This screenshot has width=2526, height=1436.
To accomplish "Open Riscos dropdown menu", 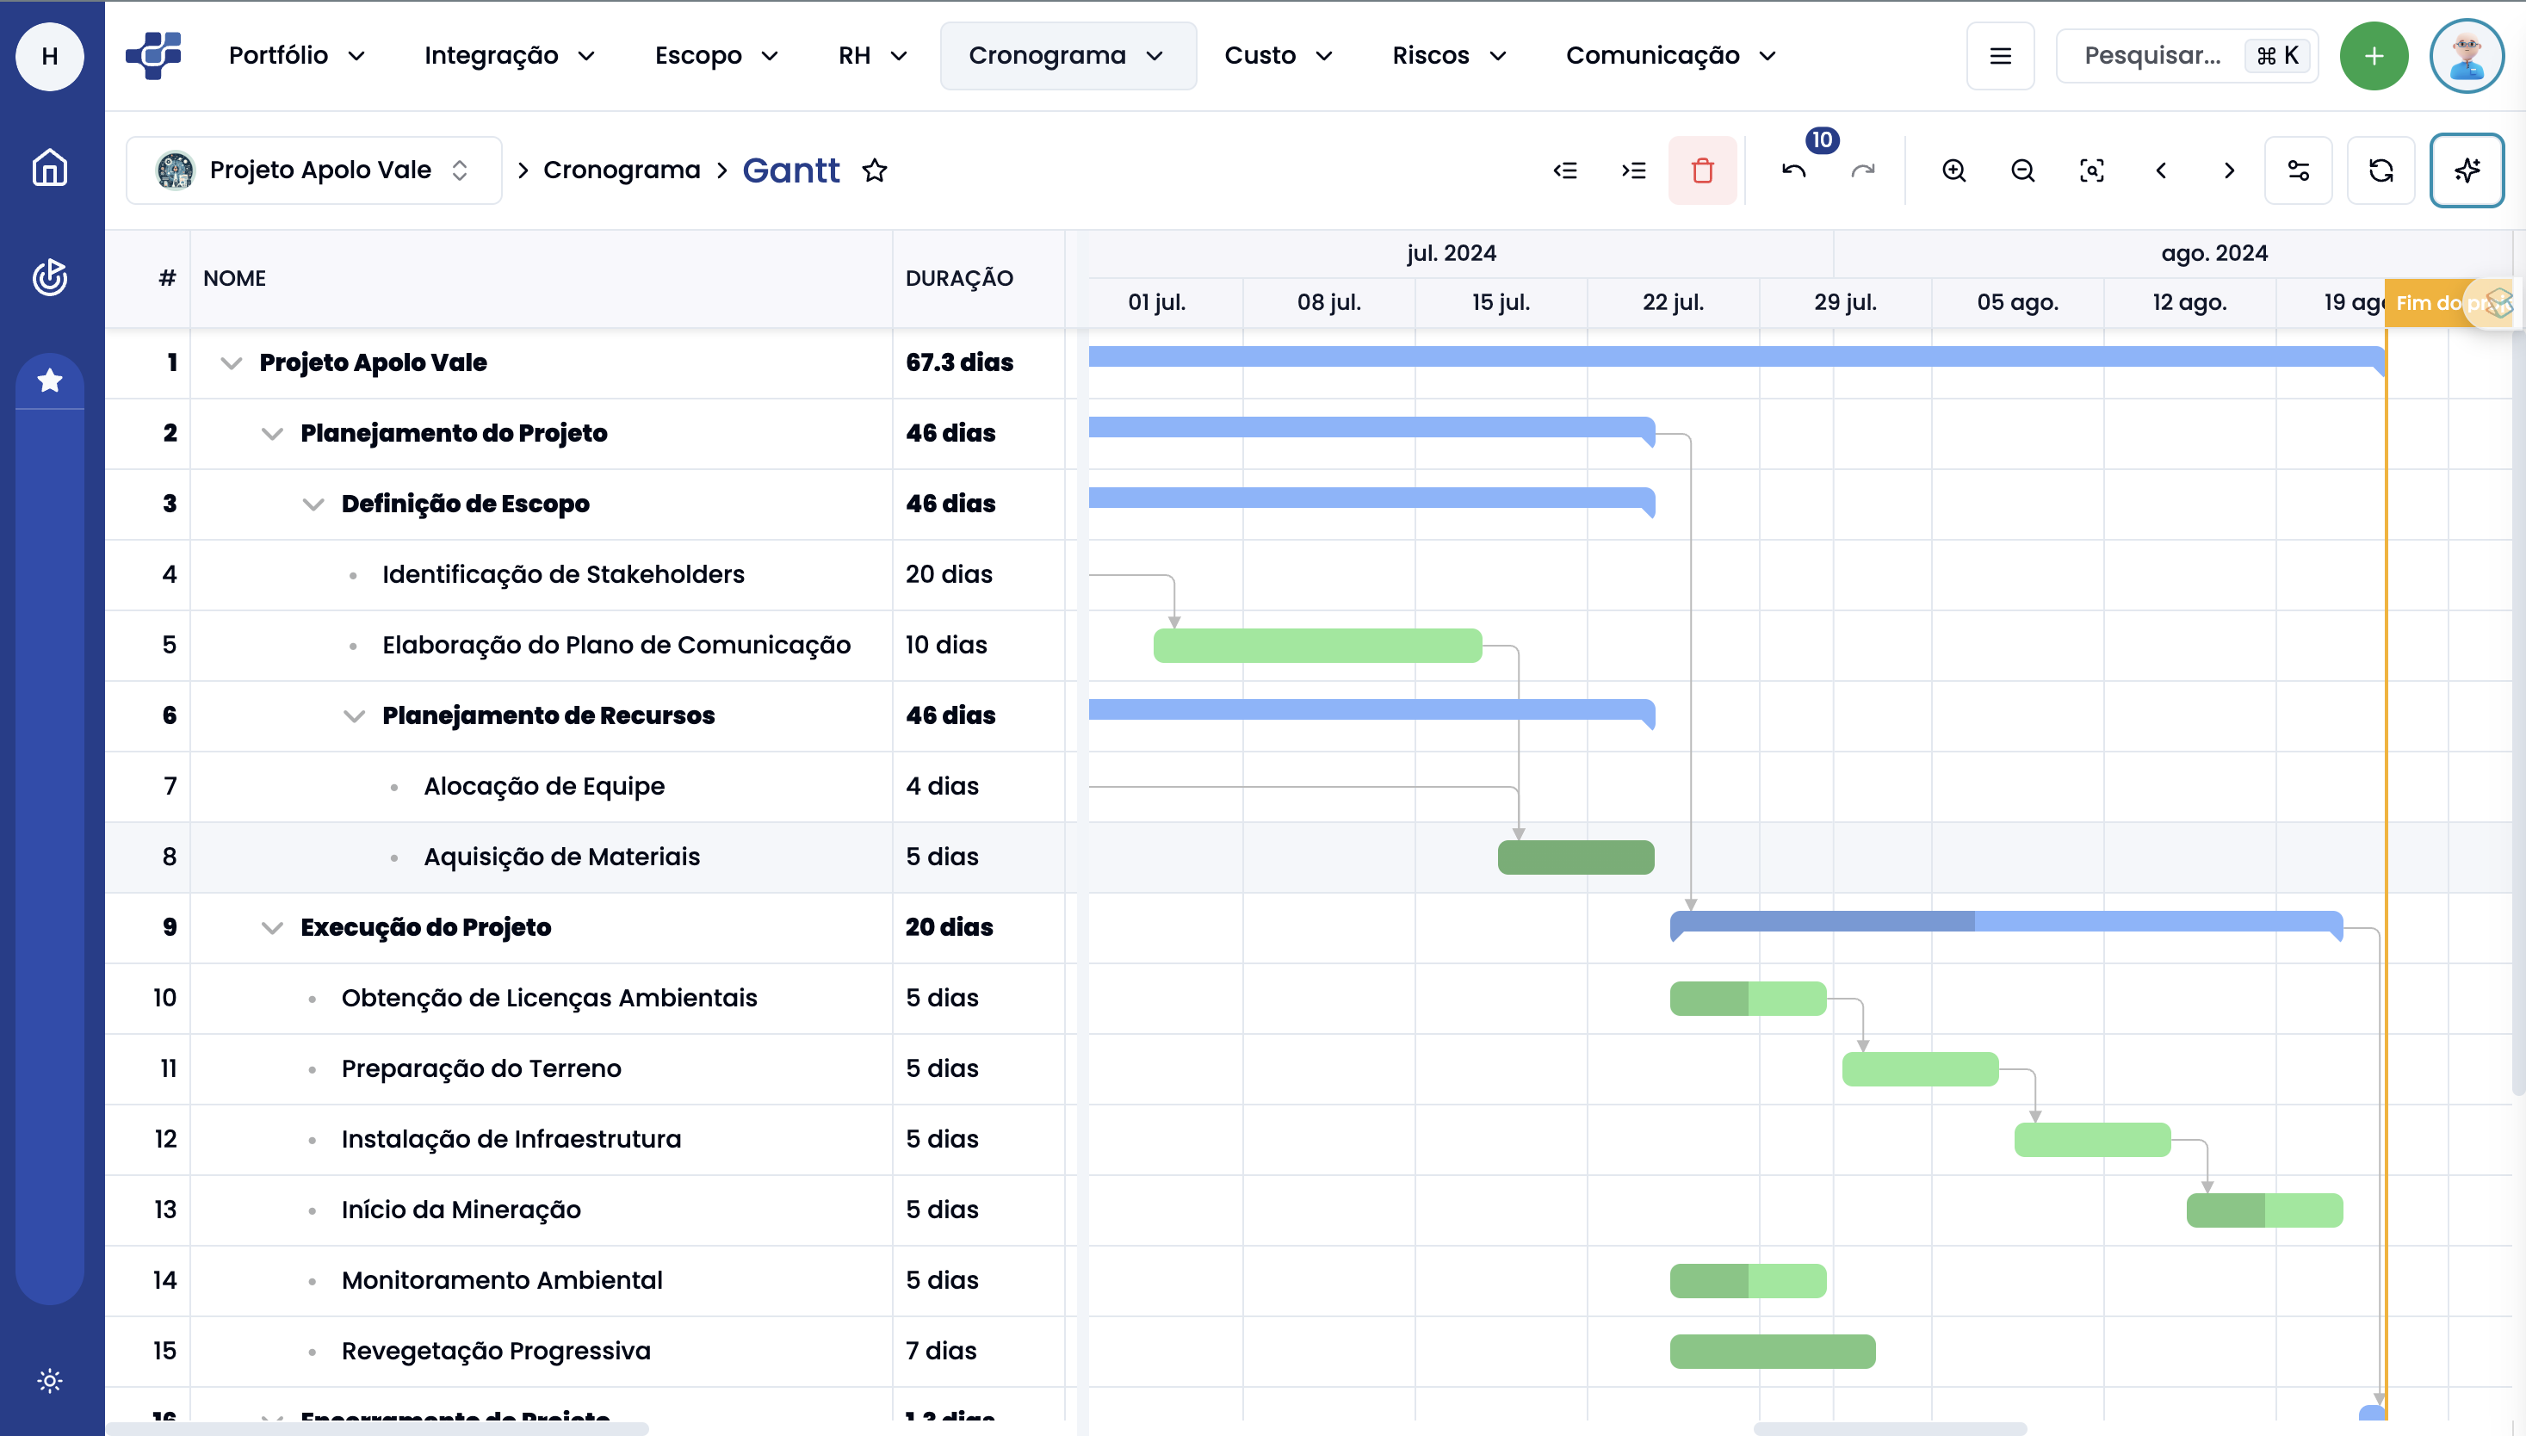I will [1449, 56].
